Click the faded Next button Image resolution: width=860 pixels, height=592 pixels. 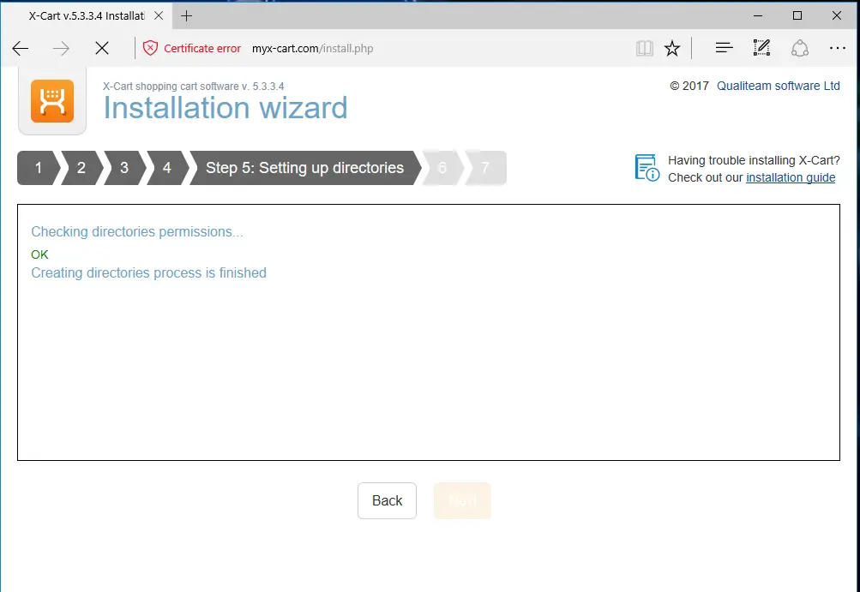coord(462,500)
